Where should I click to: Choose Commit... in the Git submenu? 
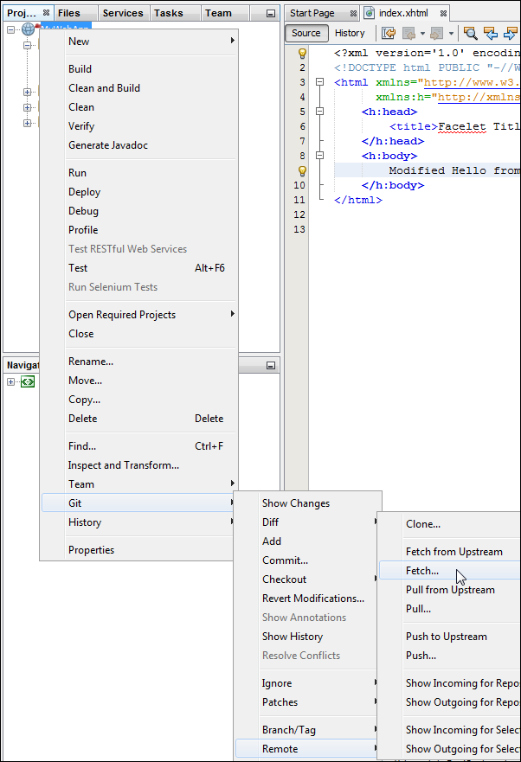[x=285, y=560]
